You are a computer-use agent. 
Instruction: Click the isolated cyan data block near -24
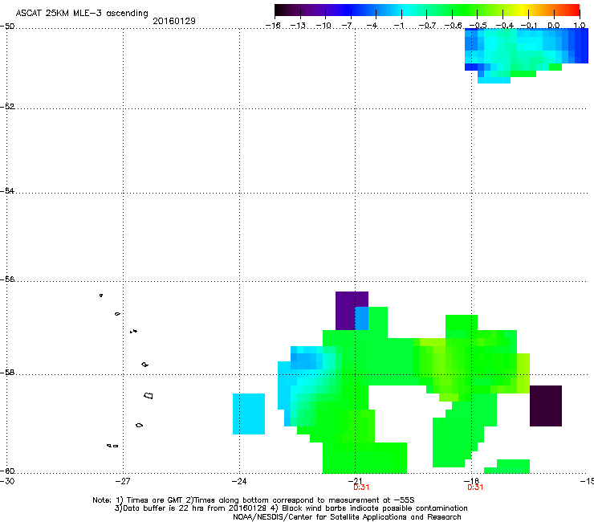(249, 414)
